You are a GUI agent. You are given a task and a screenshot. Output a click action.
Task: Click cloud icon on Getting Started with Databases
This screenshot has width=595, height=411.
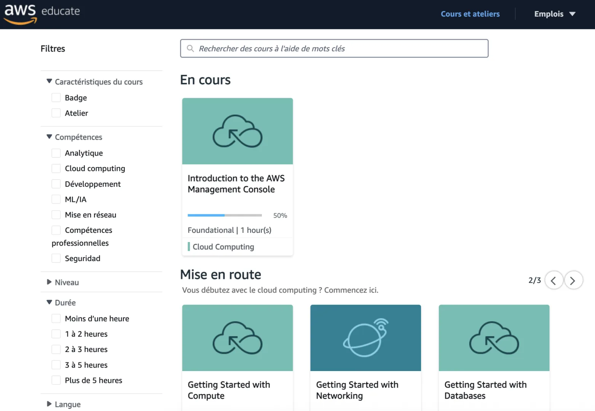pos(494,338)
